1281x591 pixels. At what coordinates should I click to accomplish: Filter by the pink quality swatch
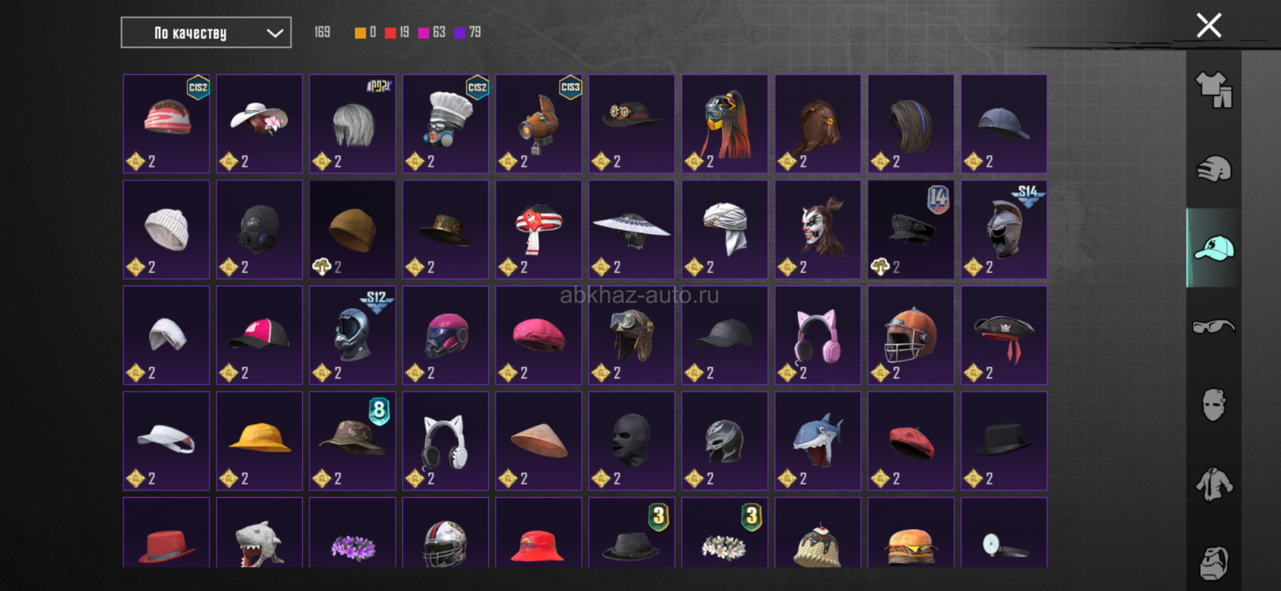[x=424, y=33]
